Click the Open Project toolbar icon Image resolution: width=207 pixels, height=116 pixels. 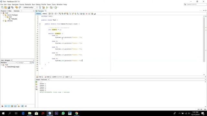pos(9,7)
